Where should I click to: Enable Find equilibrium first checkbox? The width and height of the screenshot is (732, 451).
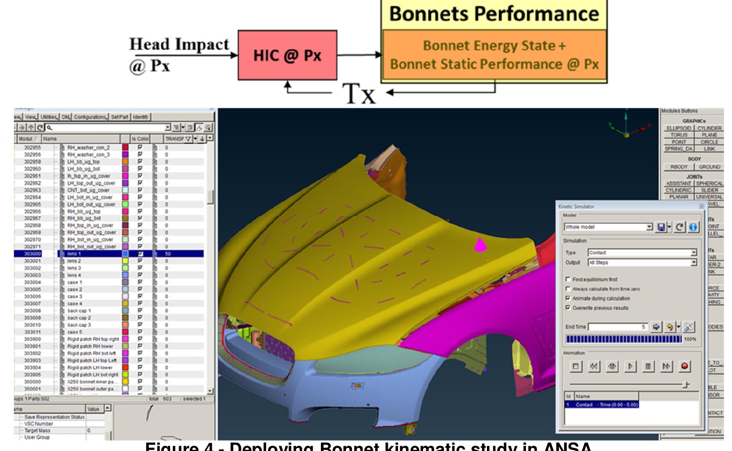(x=568, y=279)
